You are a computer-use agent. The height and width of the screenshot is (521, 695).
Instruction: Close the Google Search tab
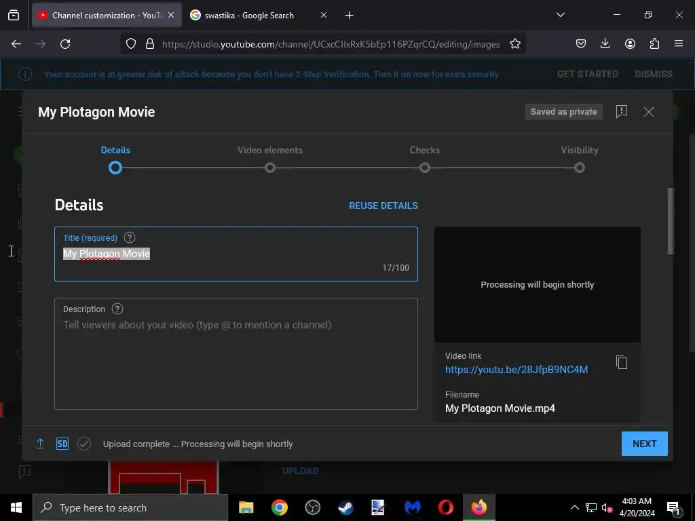[324, 15]
